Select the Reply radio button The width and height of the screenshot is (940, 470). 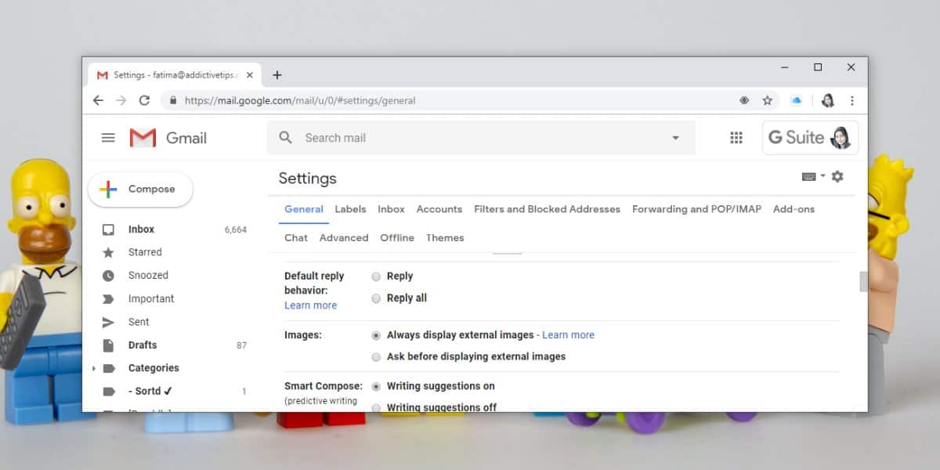tap(376, 277)
